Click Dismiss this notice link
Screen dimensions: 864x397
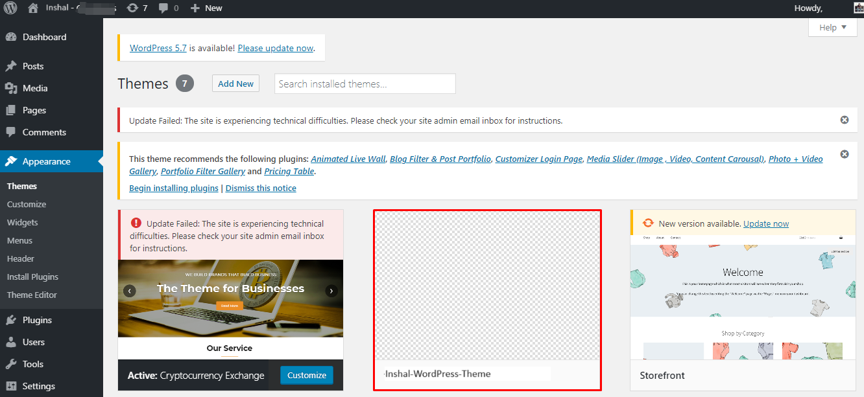261,188
